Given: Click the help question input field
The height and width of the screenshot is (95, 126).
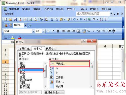Looking at the screenshot, I should [93, 14].
